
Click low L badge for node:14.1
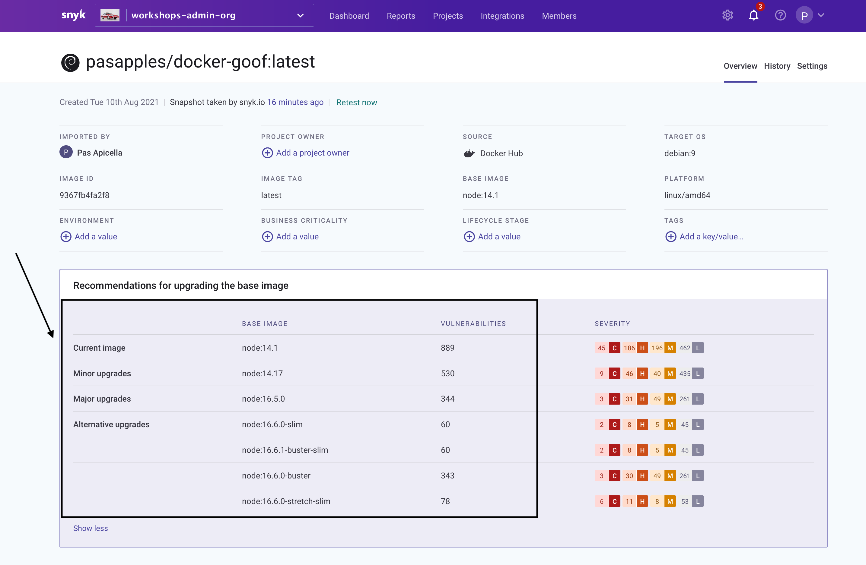pos(698,348)
